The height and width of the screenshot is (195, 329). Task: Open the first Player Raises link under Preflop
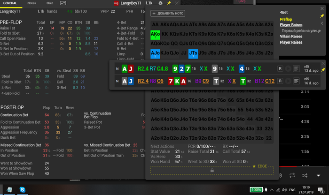[291, 25]
